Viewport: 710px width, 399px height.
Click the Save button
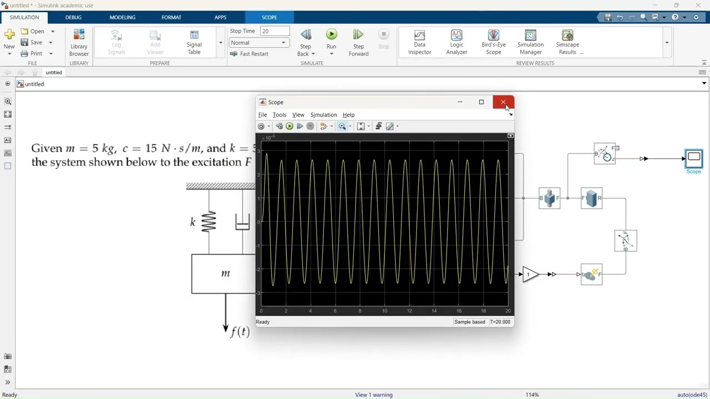coord(32,43)
